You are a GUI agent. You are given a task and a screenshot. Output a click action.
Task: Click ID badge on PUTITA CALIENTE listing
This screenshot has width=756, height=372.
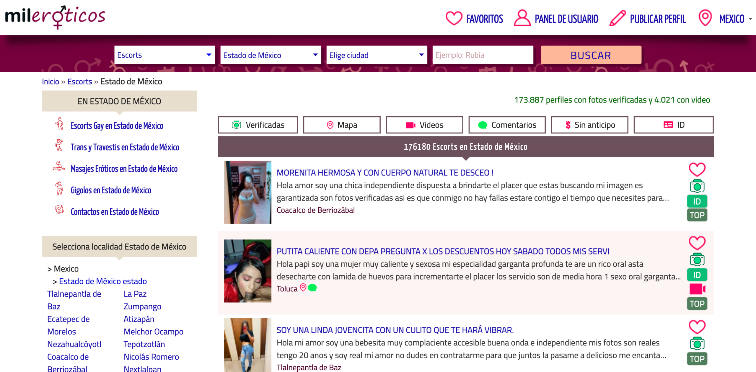[697, 275]
